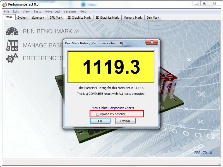
Task: Switch to the 3D Graphics Mark tab
Action: 107,18
